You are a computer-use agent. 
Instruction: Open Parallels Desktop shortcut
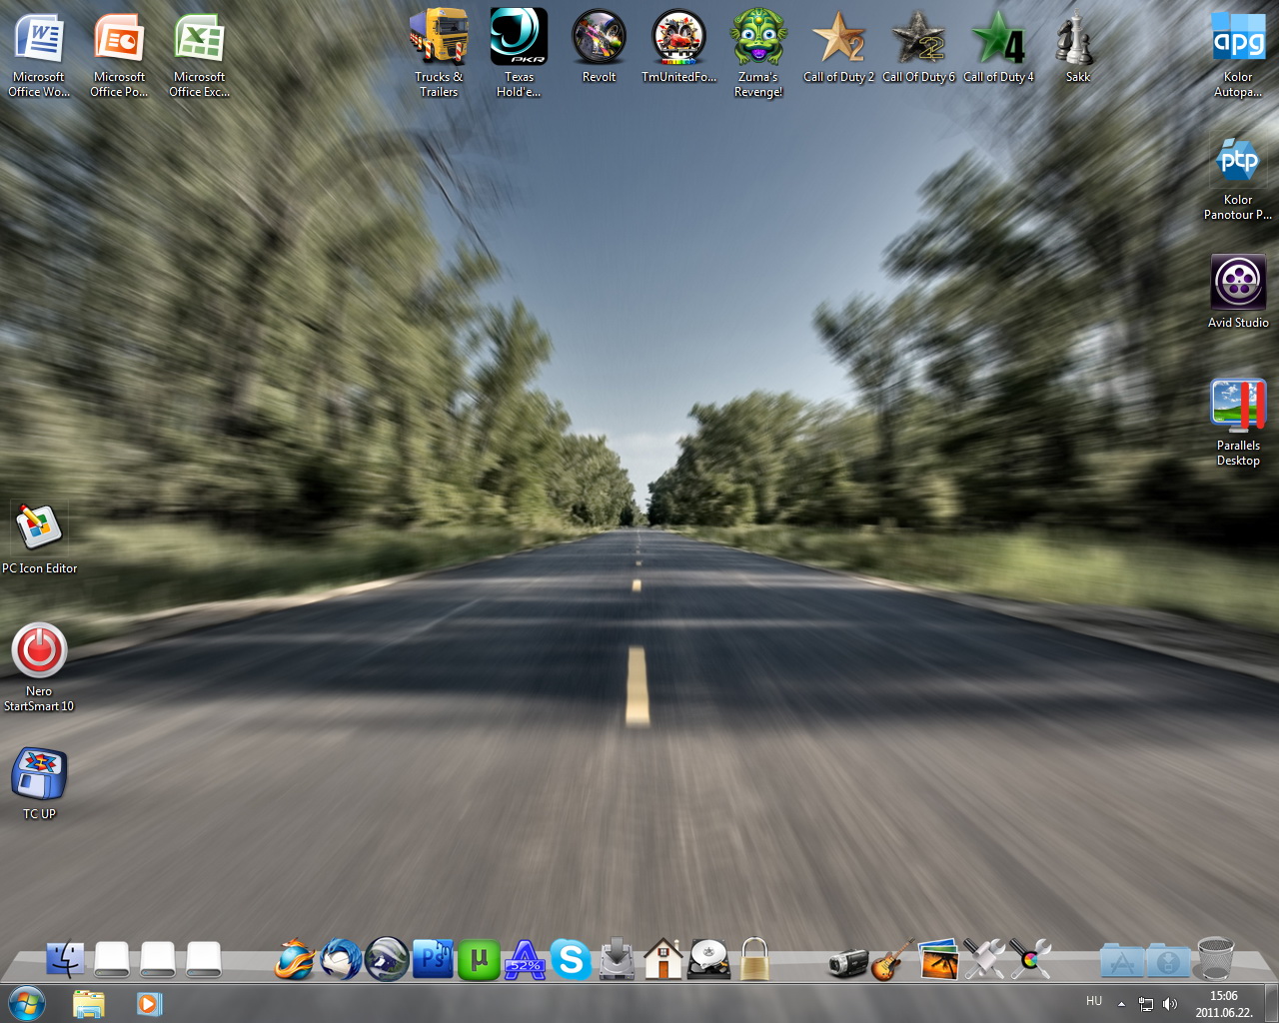pos(1238,423)
